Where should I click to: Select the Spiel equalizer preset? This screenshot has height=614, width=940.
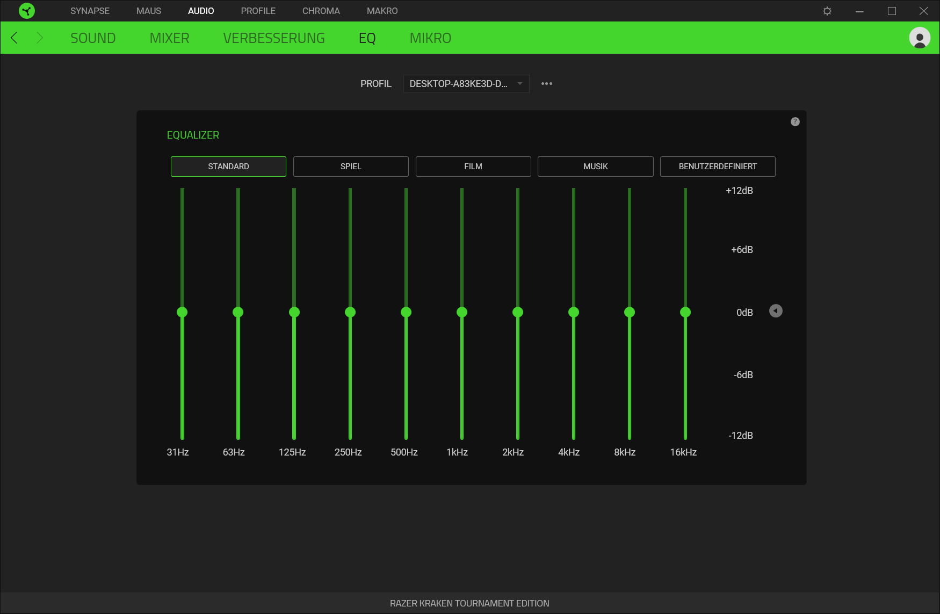tap(351, 167)
